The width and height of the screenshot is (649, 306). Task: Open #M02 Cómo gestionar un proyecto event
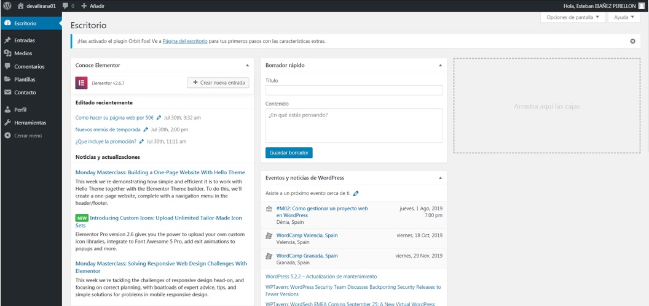pyautogui.click(x=322, y=212)
